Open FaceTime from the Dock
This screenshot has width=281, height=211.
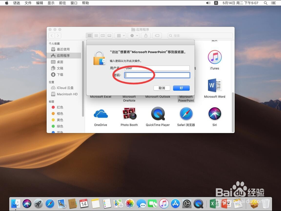click(153, 204)
